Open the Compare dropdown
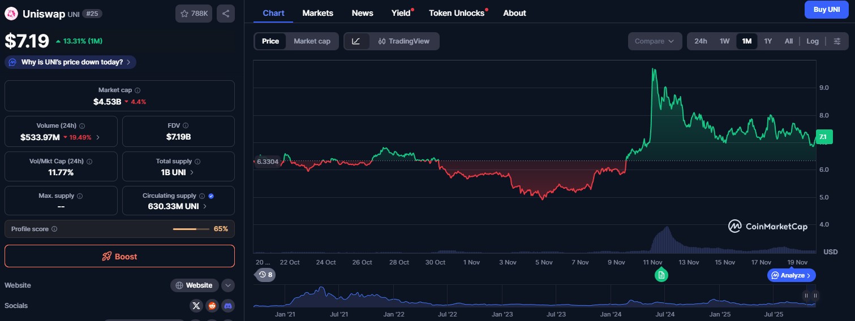855x321 pixels. [655, 41]
